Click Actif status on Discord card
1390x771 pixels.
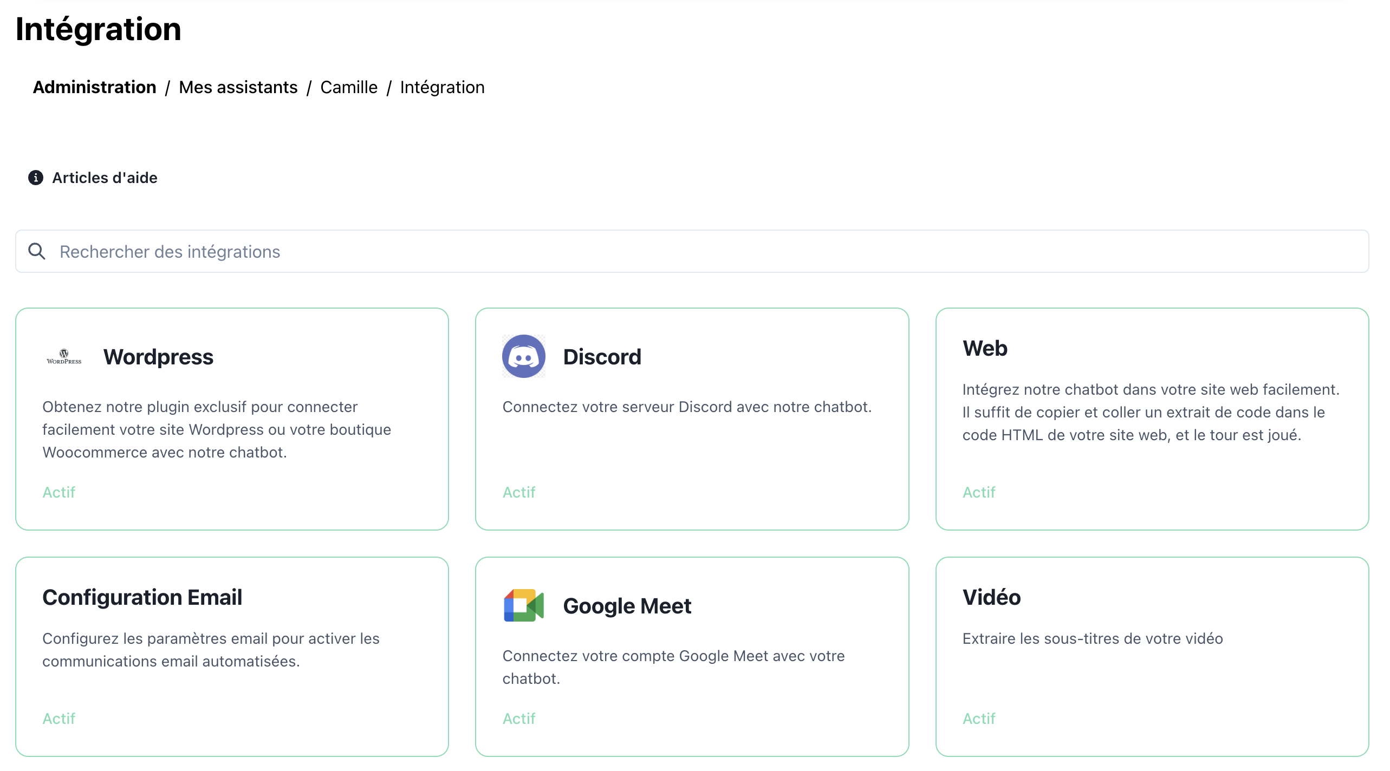pos(518,492)
